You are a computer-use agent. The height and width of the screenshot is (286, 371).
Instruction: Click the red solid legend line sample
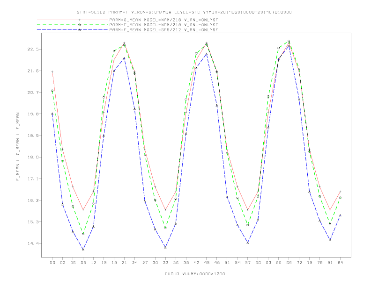point(73,20)
